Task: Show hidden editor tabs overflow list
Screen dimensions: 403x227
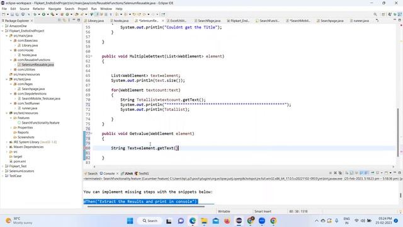Action: (x=377, y=21)
